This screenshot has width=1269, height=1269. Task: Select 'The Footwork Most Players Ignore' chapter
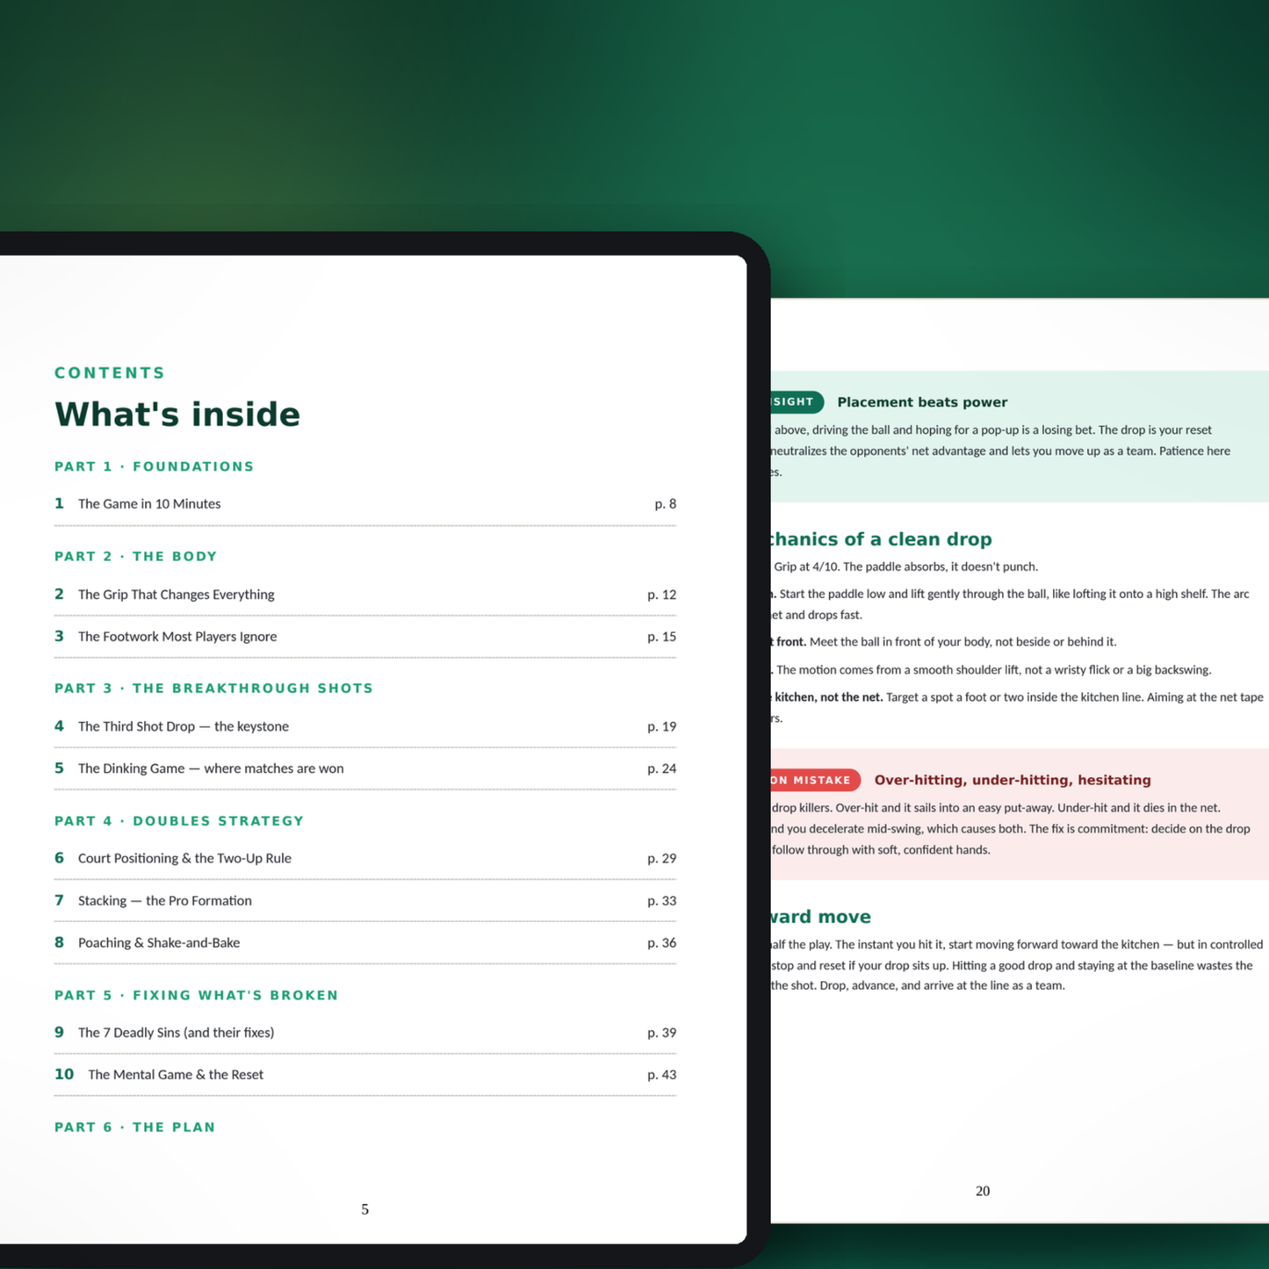(365, 637)
